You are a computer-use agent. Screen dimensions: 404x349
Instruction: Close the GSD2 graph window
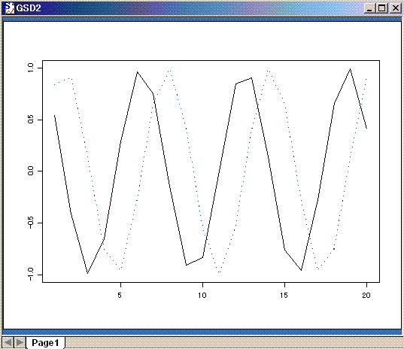(x=396, y=8)
